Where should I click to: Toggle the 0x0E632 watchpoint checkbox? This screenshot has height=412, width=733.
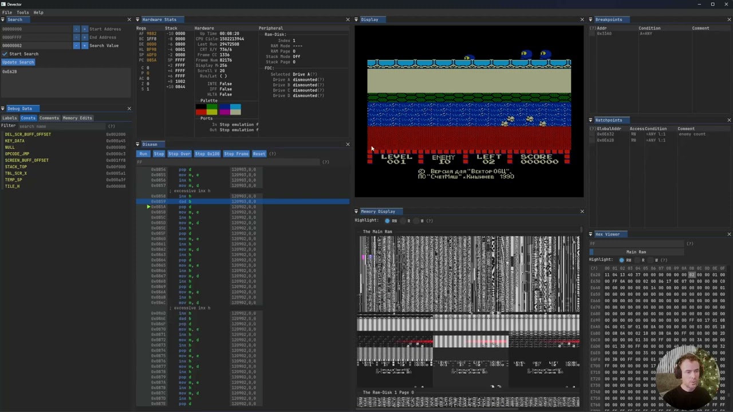593,134
